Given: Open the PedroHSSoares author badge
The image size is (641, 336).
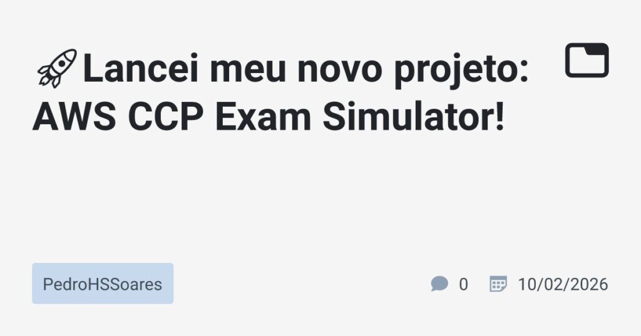Looking at the screenshot, I should pyautogui.click(x=103, y=284).
